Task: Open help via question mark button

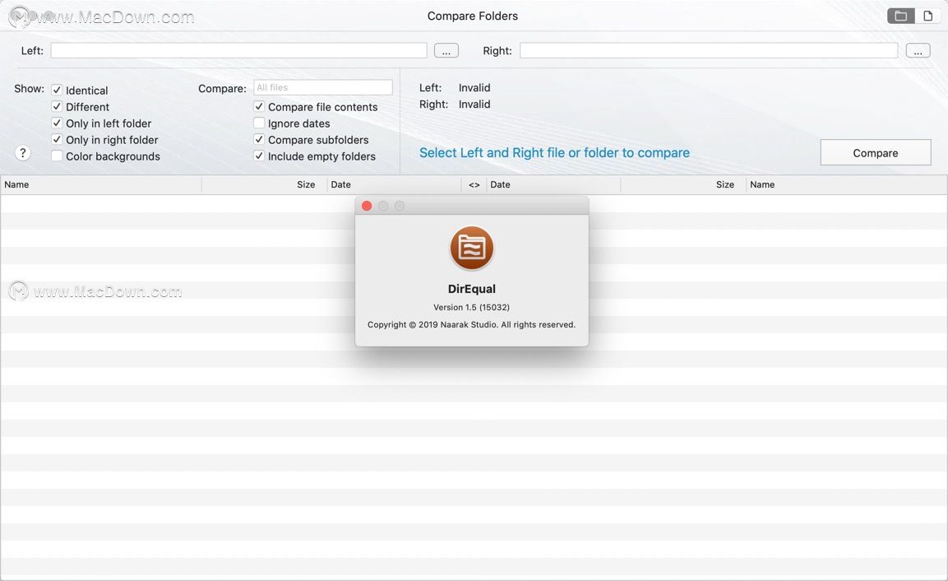Action: (22, 153)
